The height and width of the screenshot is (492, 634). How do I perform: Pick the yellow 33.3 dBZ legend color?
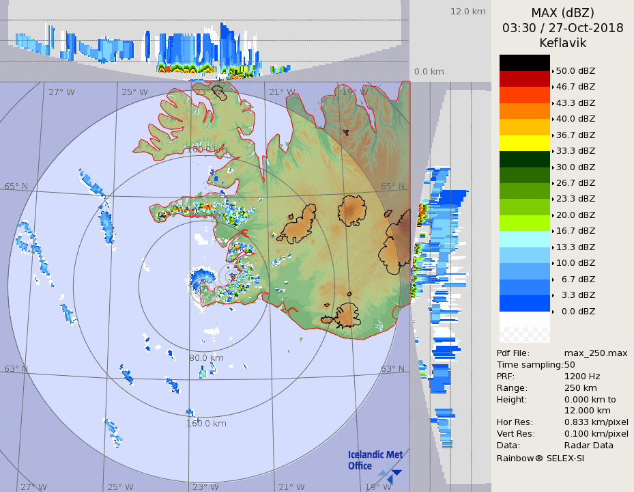point(524,143)
